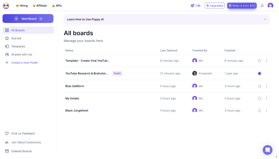
Task: Click the Templates icon in sidebar
Action: [7, 46]
